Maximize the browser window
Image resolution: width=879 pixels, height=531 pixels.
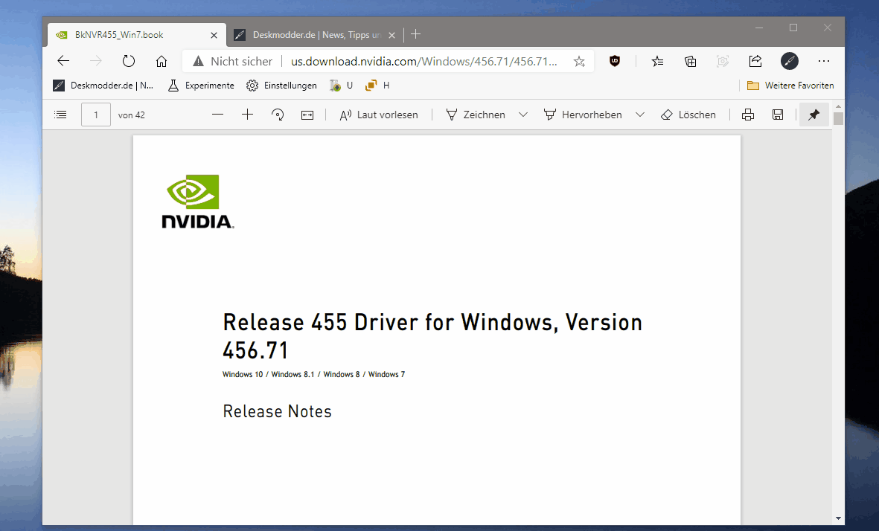click(793, 28)
